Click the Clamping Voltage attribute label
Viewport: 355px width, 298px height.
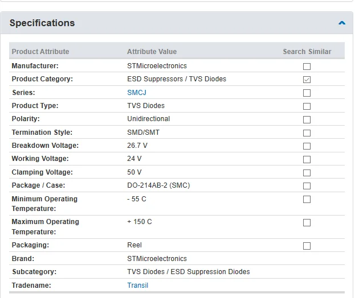tap(42, 172)
